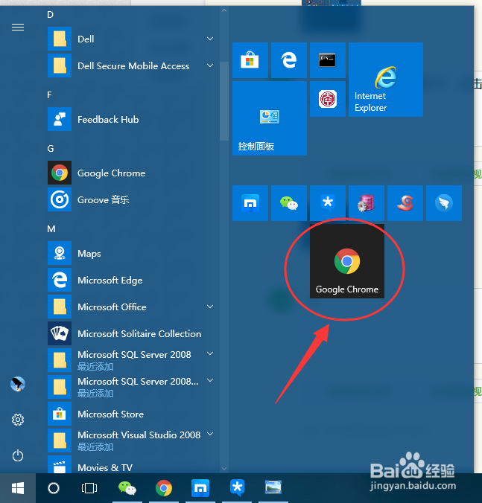Open the blue asterisk app tile
The image size is (482, 503).
coord(328,203)
